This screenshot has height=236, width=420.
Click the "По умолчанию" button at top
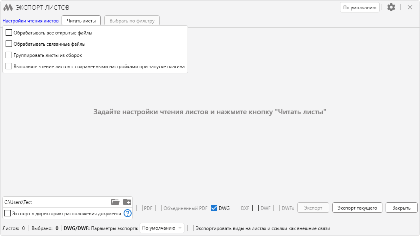pyautogui.click(x=360, y=8)
